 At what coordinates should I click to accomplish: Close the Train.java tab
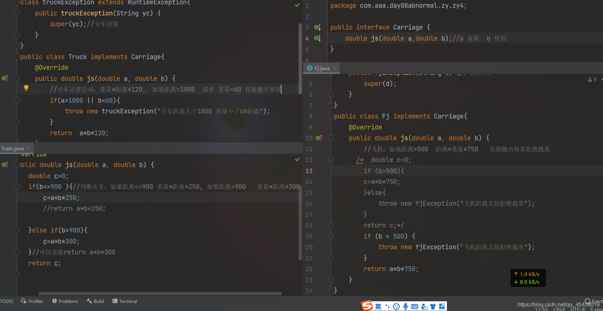(x=29, y=148)
